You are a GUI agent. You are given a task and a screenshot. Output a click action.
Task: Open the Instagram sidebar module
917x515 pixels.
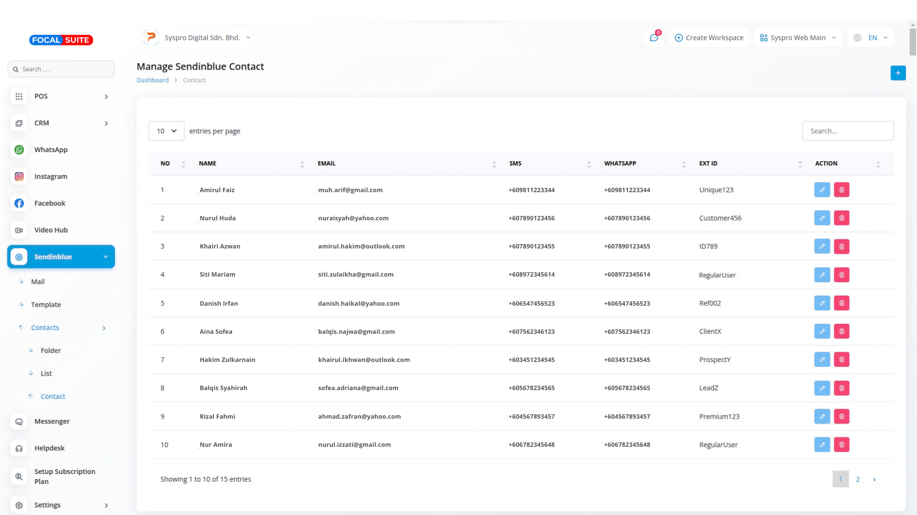51,176
